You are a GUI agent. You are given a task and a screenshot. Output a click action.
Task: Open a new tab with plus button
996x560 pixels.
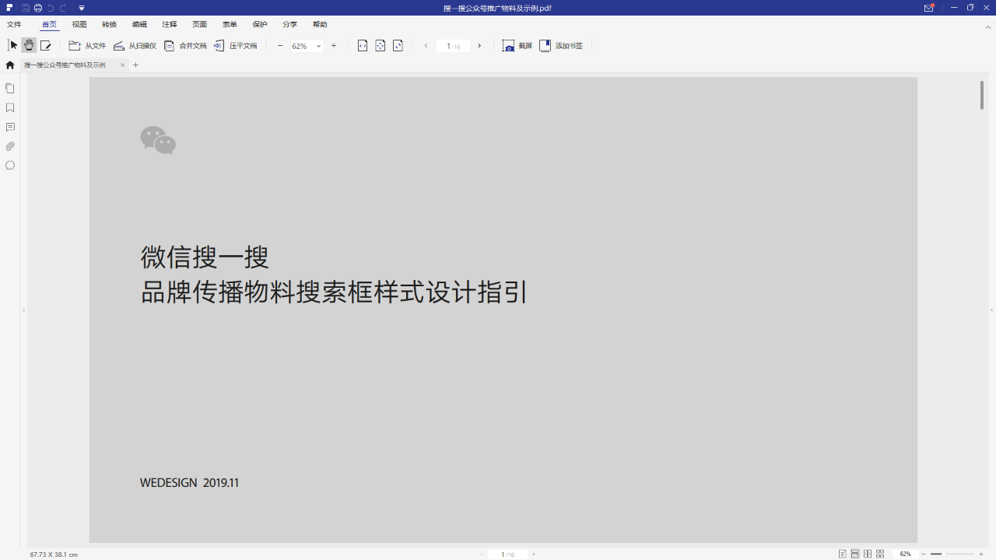(x=135, y=65)
